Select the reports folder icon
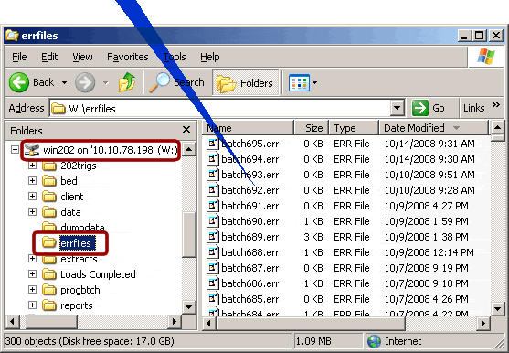The height and width of the screenshot is (353, 509). (49, 305)
